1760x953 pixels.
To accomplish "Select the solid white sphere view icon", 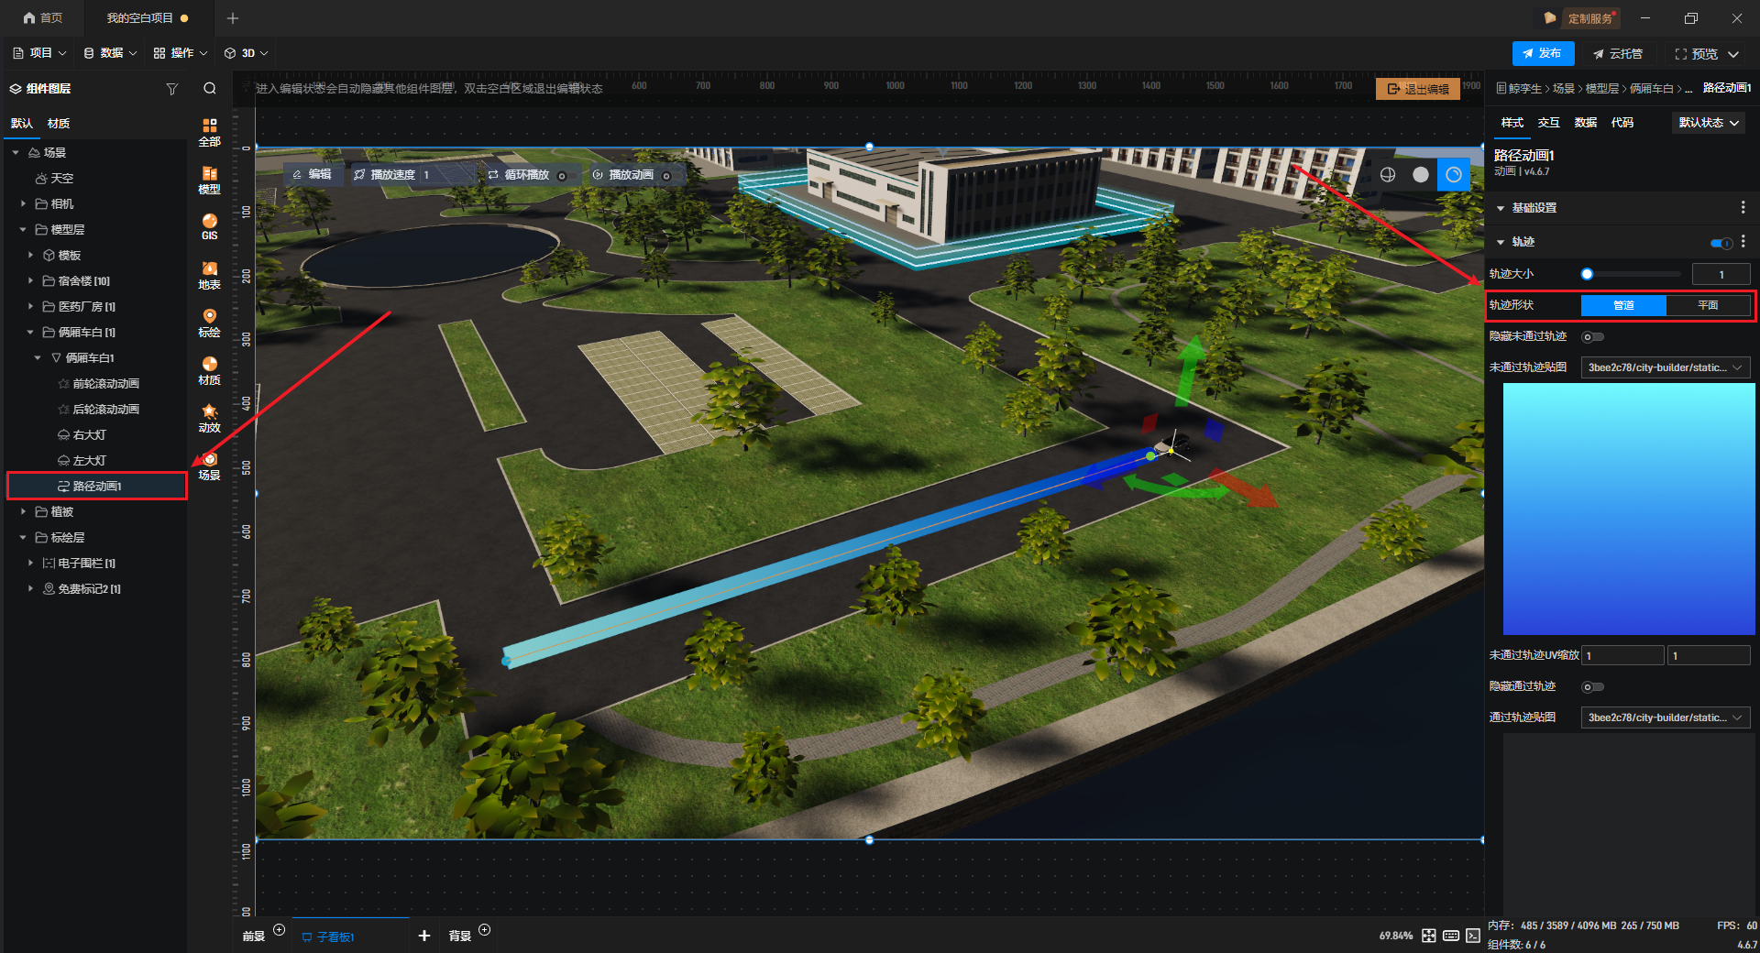I will coord(1421,174).
